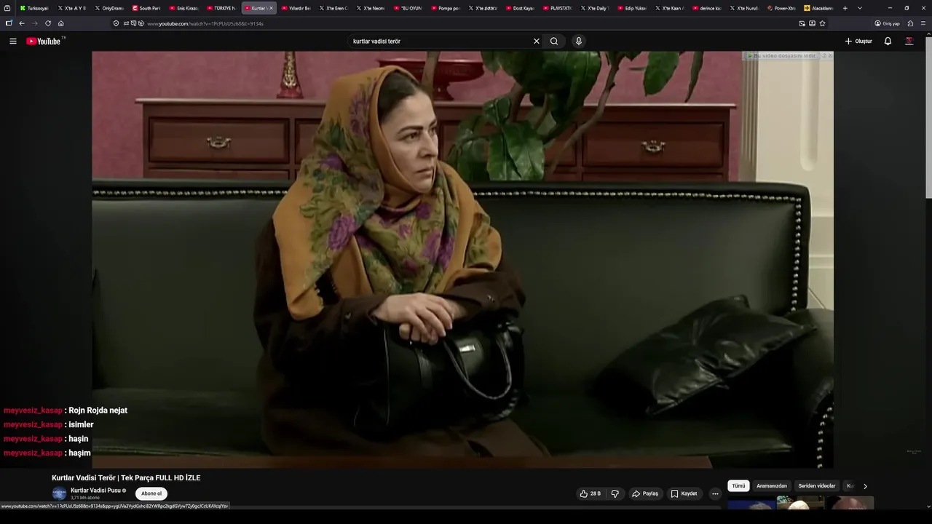The height and width of the screenshot is (524, 932).
Task: Click the save-to-Pocket icon beside bookmark star
Action: click(x=812, y=23)
